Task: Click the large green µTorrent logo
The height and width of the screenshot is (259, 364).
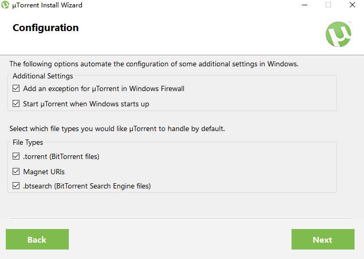Action: [x=338, y=34]
